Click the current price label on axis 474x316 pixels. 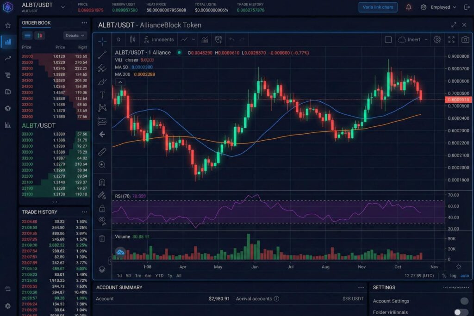tap(458, 99)
